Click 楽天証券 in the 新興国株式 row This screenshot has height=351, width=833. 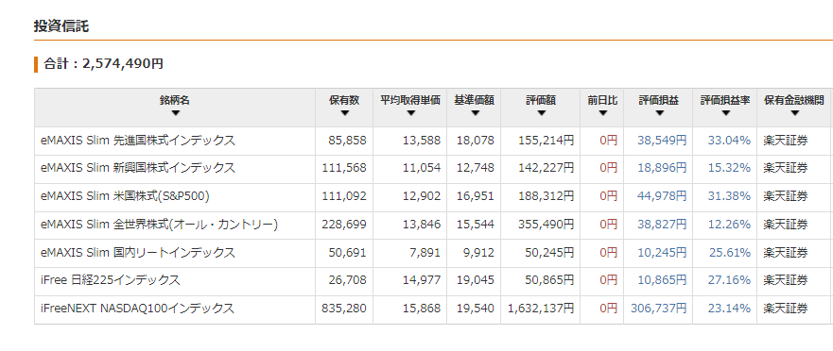tap(785, 168)
